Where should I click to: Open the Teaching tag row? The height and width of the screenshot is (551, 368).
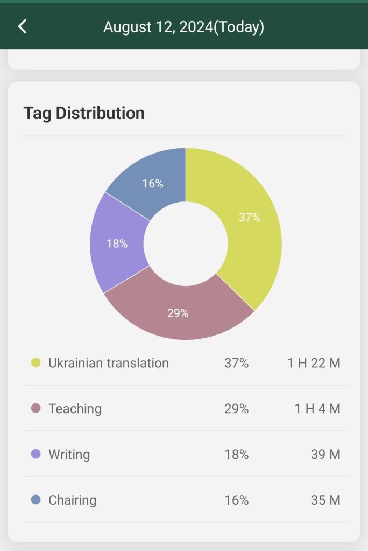tap(75, 409)
